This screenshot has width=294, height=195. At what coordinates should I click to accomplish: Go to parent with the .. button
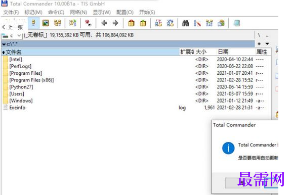267,35
